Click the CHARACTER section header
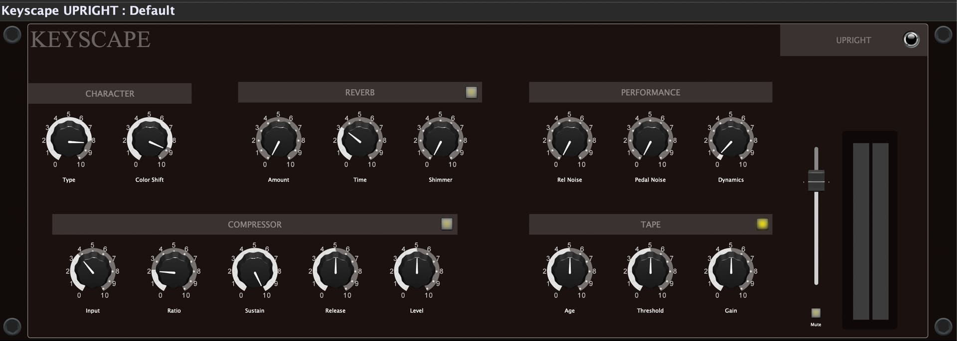The width and height of the screenshot is (957, 341). (110, 94)
